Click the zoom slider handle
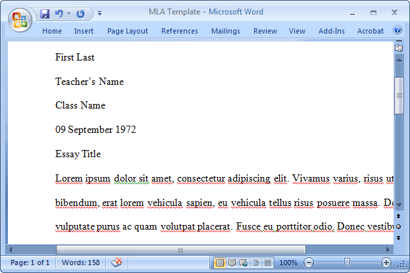This screenshot has width=410, height=273. (x=347, y=262)
